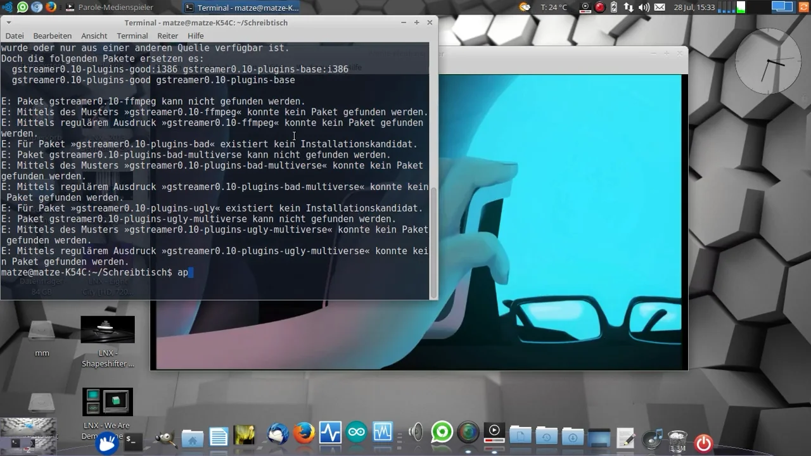Image resolution: width=811 pixels, height=456 pixels.
Task: Open the text document app in the dock
Action: point(219,437)
